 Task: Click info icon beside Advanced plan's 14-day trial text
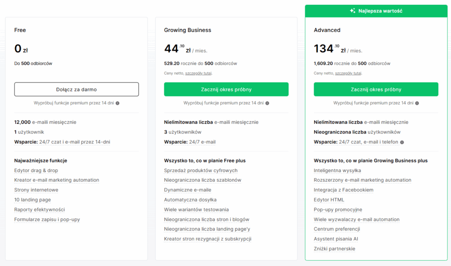[417, 103]
